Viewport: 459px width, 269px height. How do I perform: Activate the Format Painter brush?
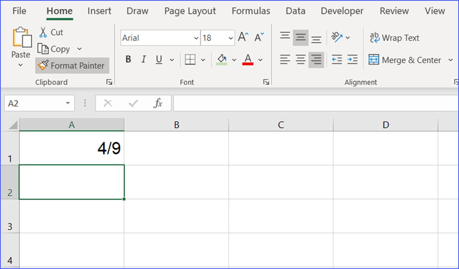72,66
